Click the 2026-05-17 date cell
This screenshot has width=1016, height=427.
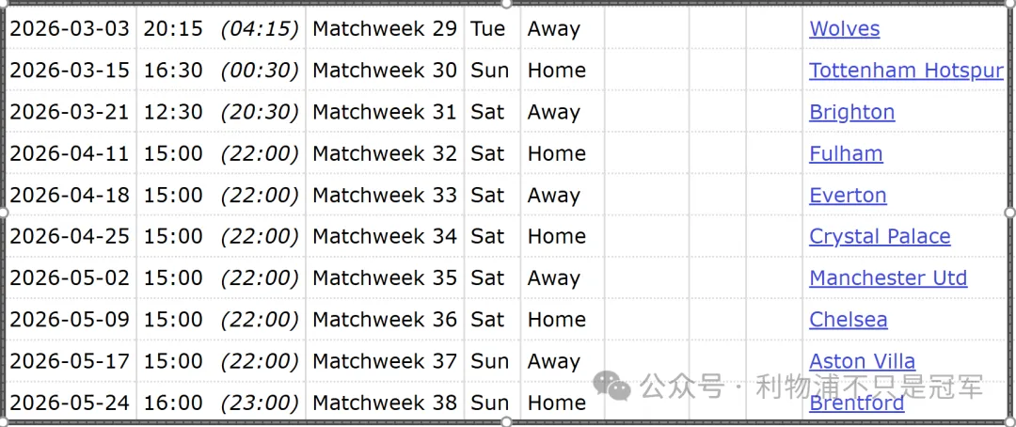coord(70,361)
